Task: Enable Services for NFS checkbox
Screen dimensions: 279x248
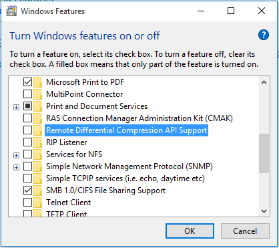Action: [27, 154]
